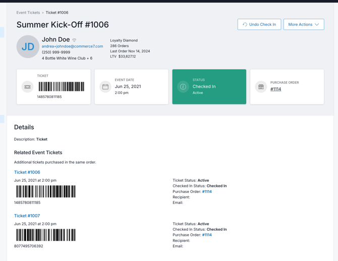Open purchase order #1114 in the card
The width and height of the screenshot is (338, 261).
(x=275, y=89)
